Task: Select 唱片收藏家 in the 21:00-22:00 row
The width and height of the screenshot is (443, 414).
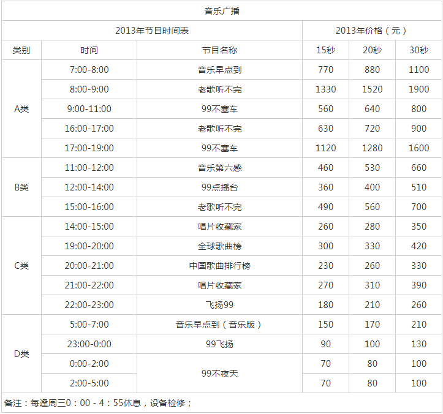Action: [x=219, y=285]
